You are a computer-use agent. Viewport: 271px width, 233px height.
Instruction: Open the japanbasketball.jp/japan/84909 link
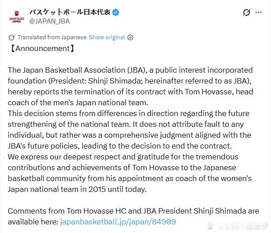tap(118, 222)
